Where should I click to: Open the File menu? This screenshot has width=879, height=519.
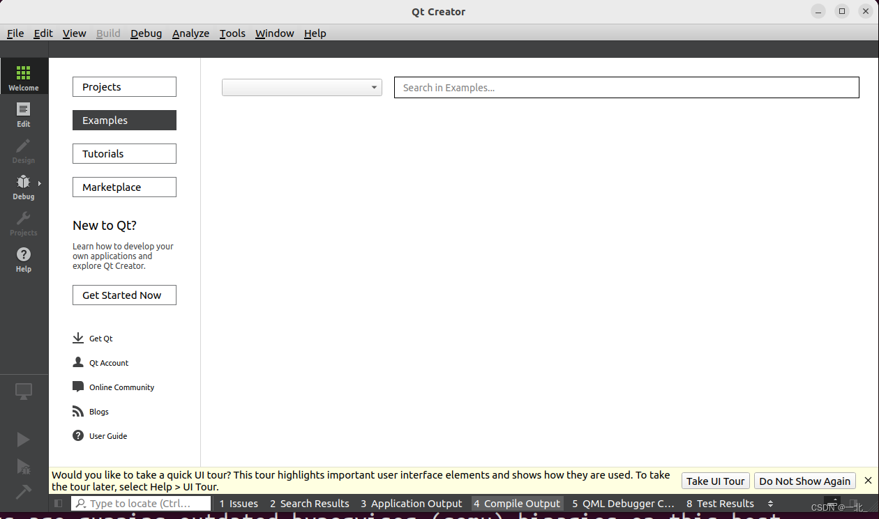[15, 33]
